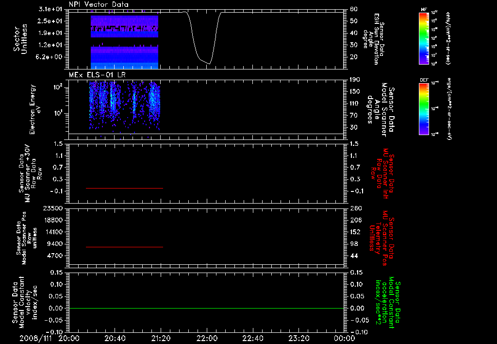Click the 21:20 time axis label
Viewport: 497px width, 344px height.
161,338
